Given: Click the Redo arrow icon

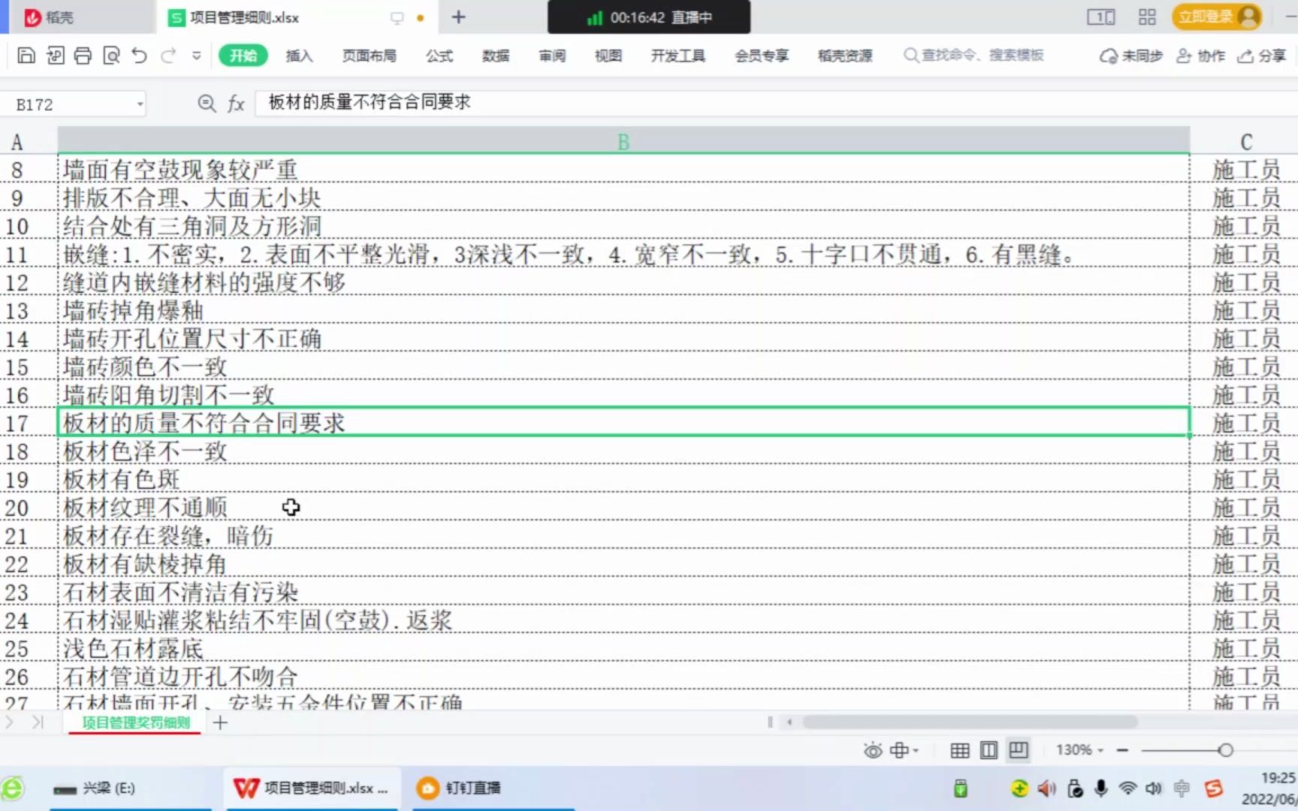Looking at the screenshot, I should click(x=168, y=55).
